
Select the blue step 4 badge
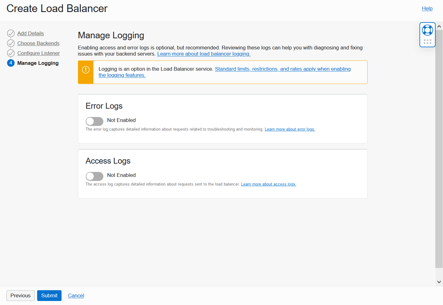click(11, 63)
